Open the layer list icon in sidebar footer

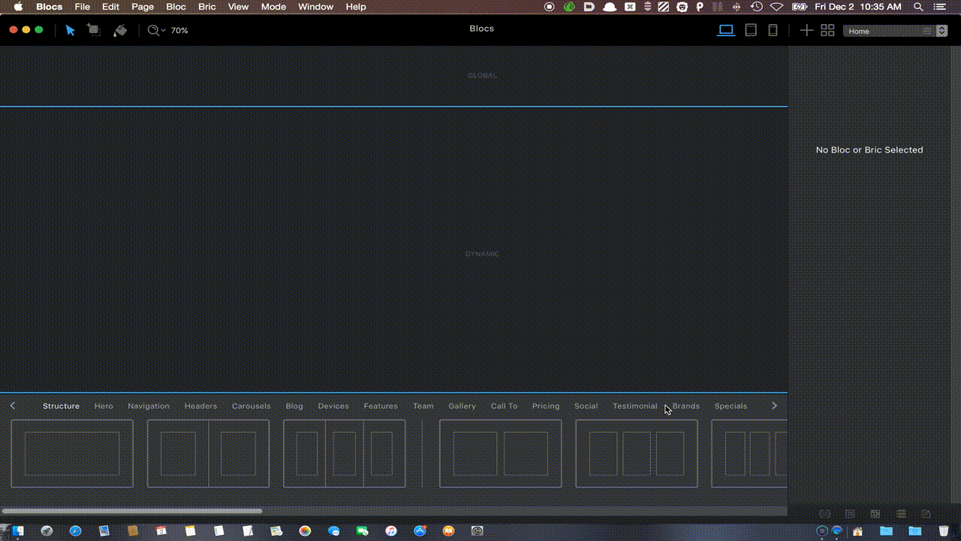(x=901, y=514)
